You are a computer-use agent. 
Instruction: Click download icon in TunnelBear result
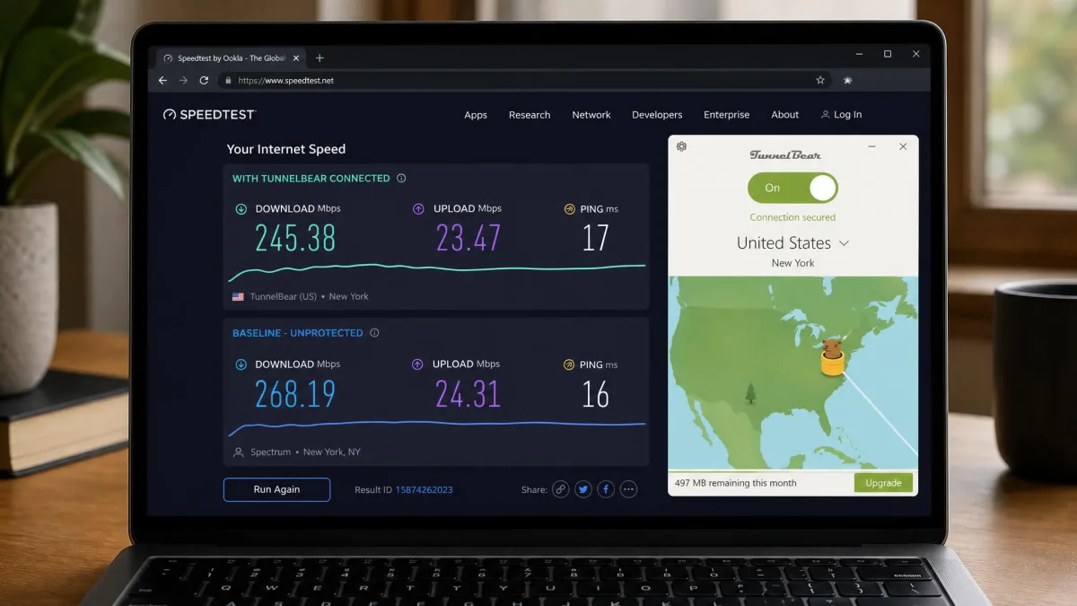tap(241, 209)
